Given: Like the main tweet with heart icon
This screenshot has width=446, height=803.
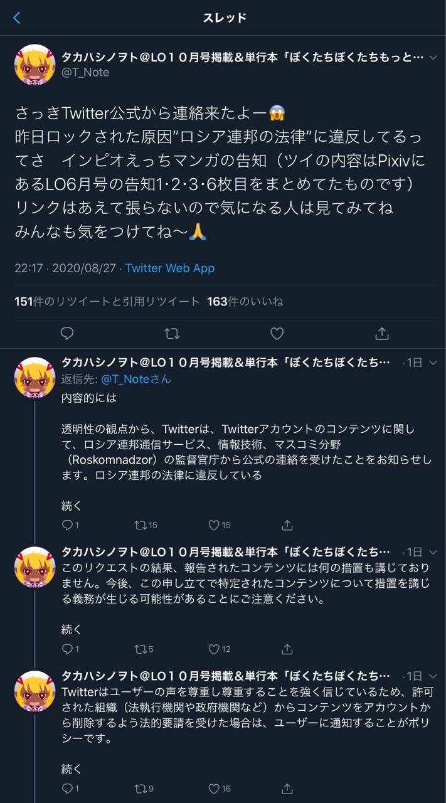Looking at the screenshot, I should [277, 334].
